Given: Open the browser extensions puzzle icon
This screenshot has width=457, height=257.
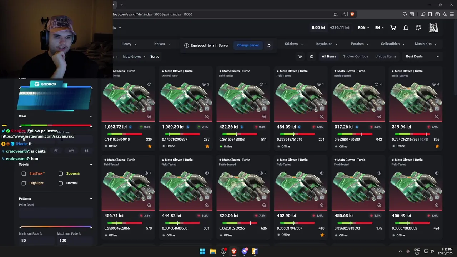Looking at the screenshot, I should coord(405,14).
